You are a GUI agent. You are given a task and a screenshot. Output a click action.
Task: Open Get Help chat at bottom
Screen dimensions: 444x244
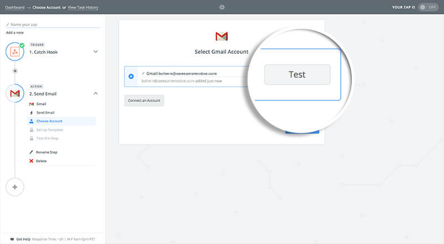(x=21, y=239)
